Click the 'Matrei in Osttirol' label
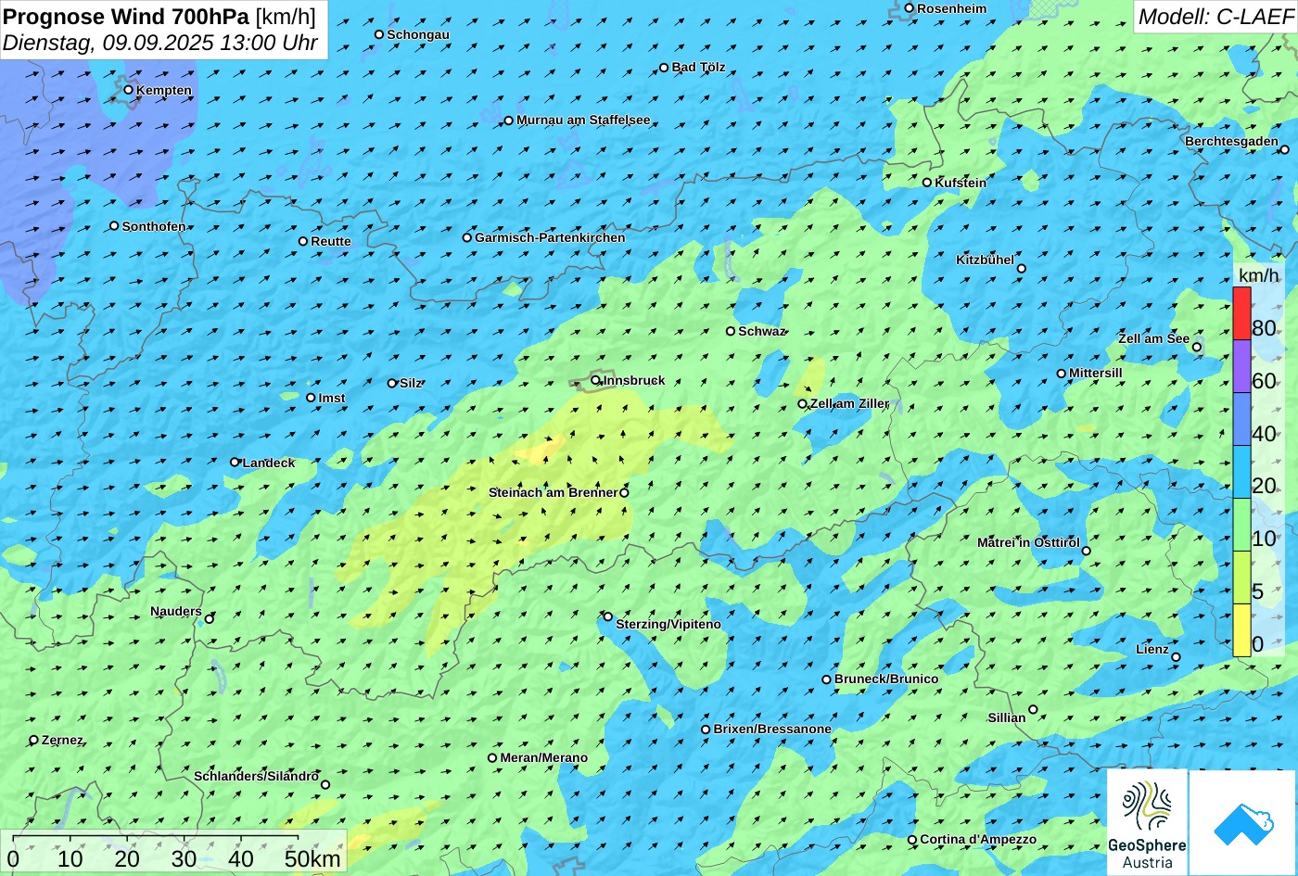This screenshot has width=1298, height=876. tap(1028, 542)
